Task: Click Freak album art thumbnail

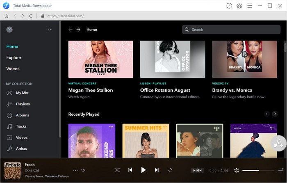Action: point(12,170)
